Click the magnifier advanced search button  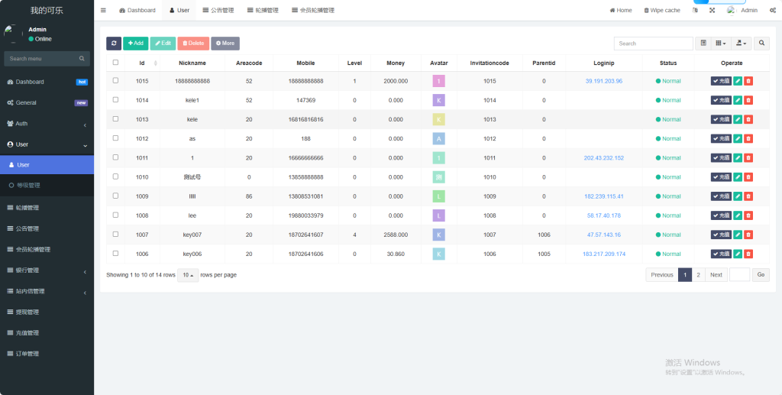tap(761, 44)
